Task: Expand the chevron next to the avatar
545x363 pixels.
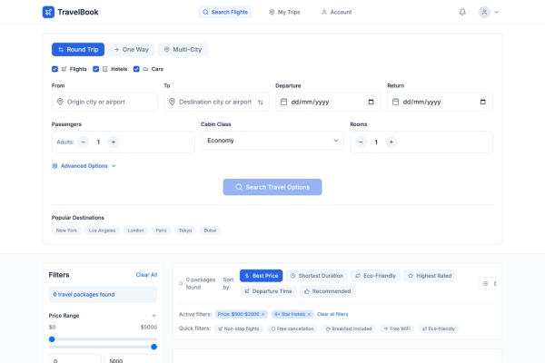Action: (x=497, y=12)
